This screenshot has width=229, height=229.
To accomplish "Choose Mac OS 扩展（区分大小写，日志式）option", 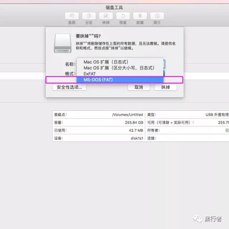I will [120, 68].
